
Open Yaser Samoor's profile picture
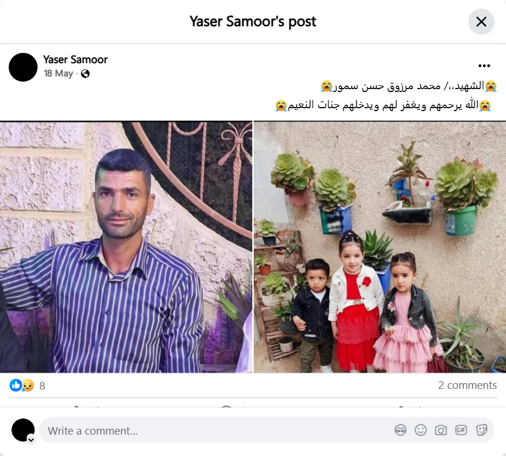coord(23,67)
